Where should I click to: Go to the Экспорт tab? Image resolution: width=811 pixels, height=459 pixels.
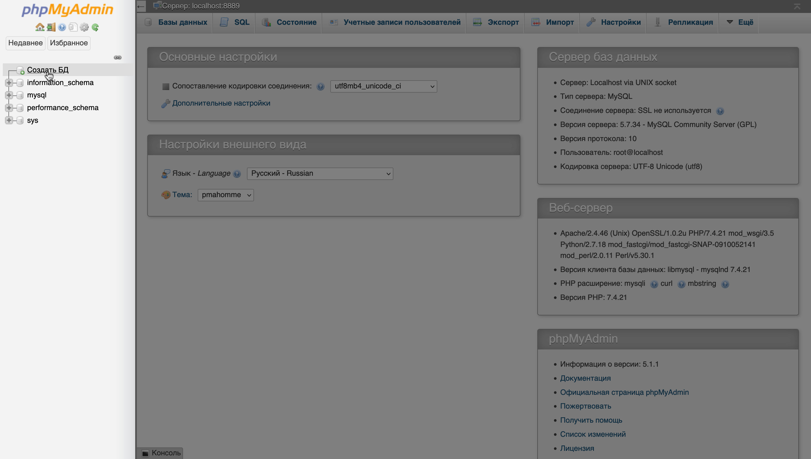(x=496, y=23)
